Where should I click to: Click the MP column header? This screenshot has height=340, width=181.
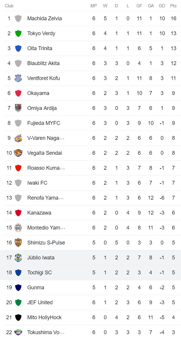(94, 6)
